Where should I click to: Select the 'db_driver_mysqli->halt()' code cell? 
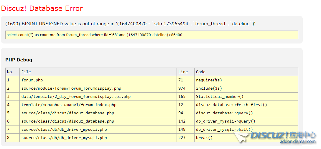tap(246, 129)
